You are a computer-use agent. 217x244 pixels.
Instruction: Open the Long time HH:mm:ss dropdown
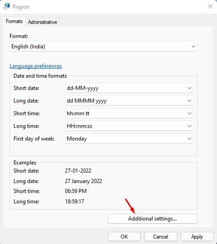[129, 126]
